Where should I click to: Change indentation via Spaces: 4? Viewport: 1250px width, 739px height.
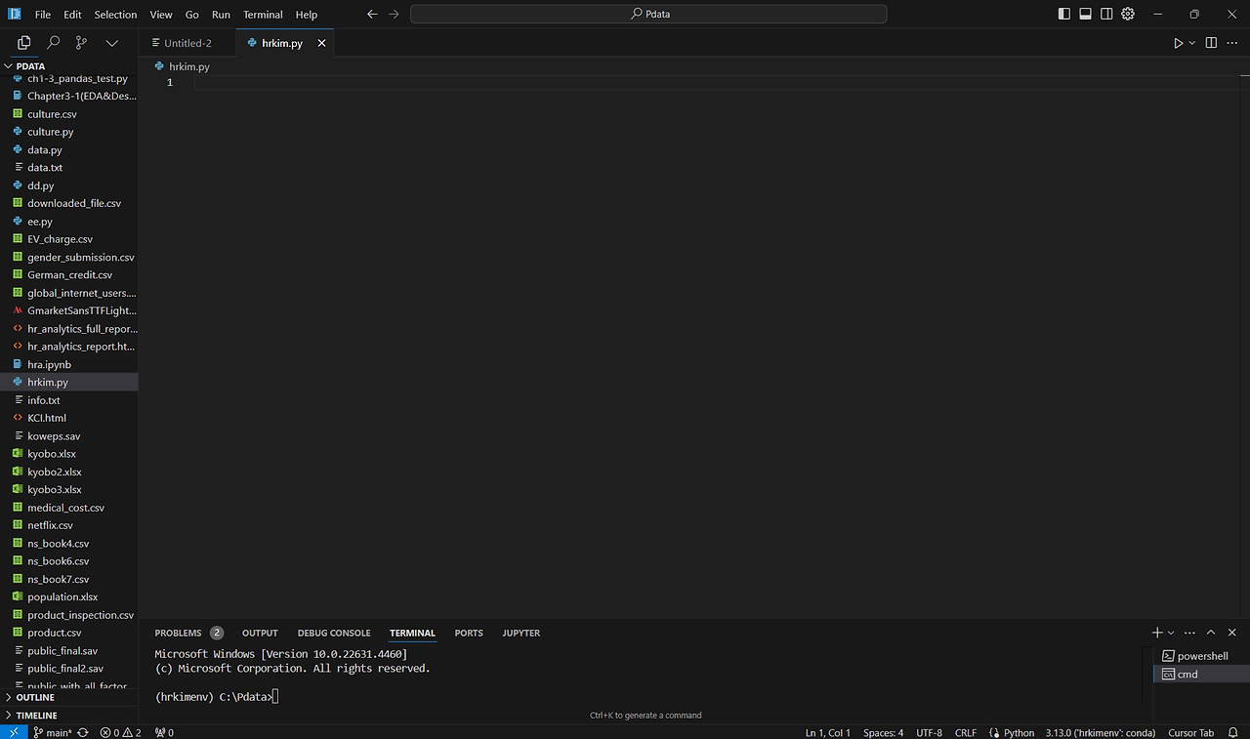tap(883, 732)
